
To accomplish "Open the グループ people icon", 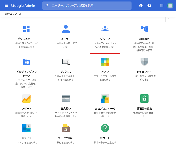I will tap(105, 29).
